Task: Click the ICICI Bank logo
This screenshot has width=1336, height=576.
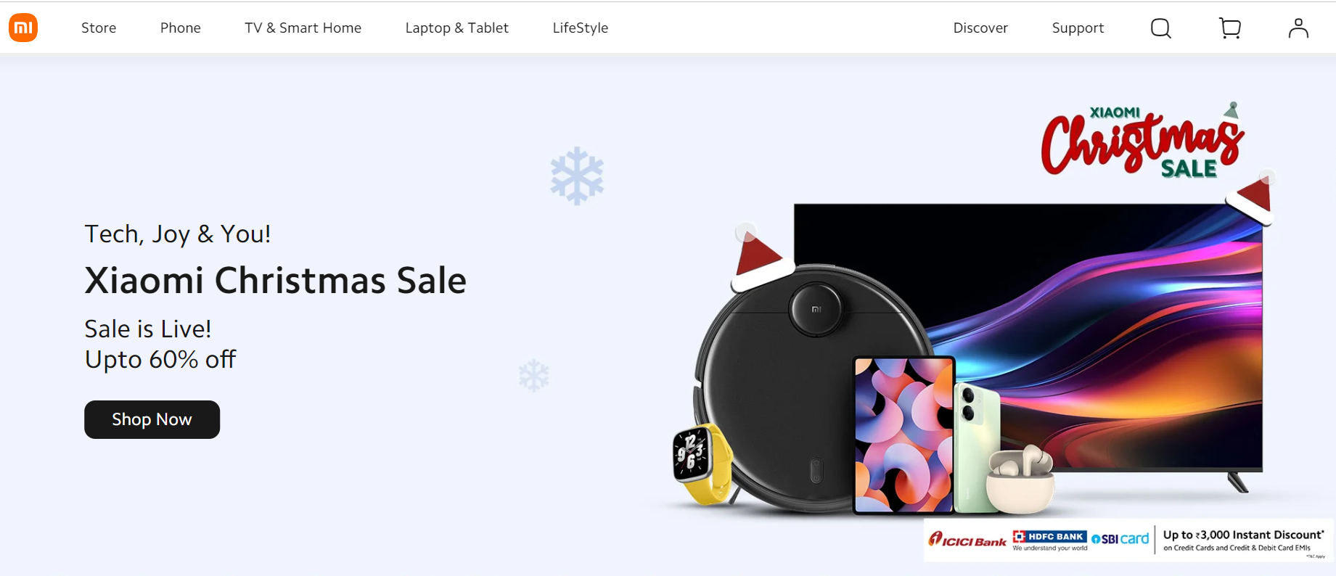Action: [967, 540]
